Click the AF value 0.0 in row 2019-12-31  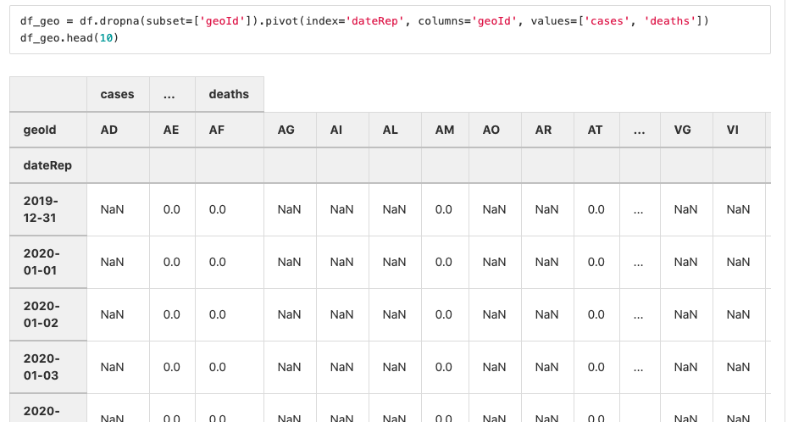[x=229, y=209]
